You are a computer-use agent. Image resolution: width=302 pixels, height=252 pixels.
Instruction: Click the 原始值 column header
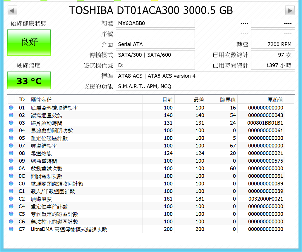click(261, 100)
